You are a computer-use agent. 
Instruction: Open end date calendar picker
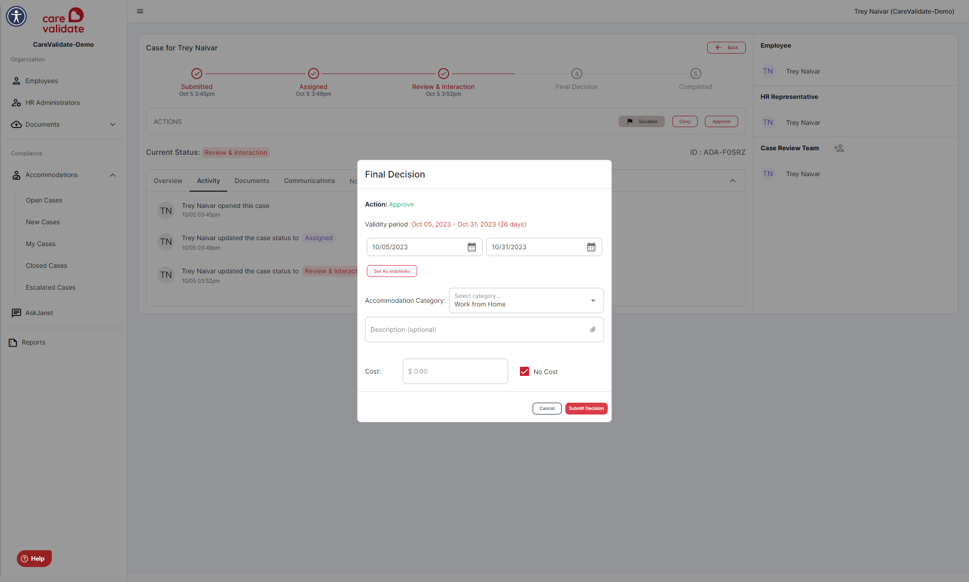(591, 247)
